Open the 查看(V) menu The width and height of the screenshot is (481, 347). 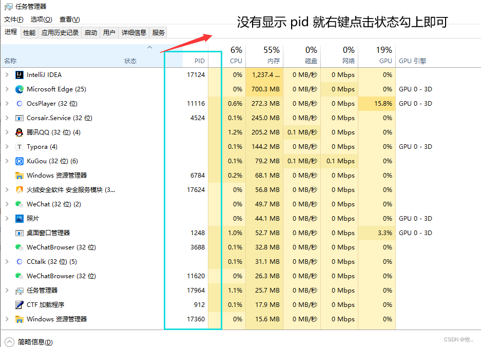[x=70, y=20]
